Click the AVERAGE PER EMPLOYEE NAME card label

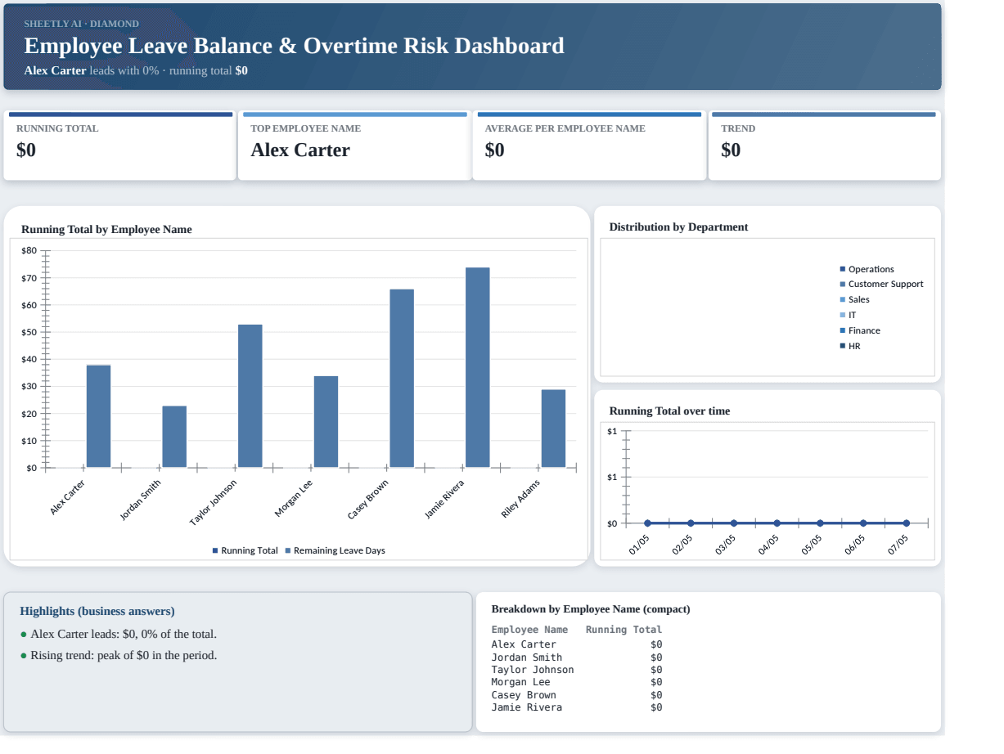coord(565,128)
